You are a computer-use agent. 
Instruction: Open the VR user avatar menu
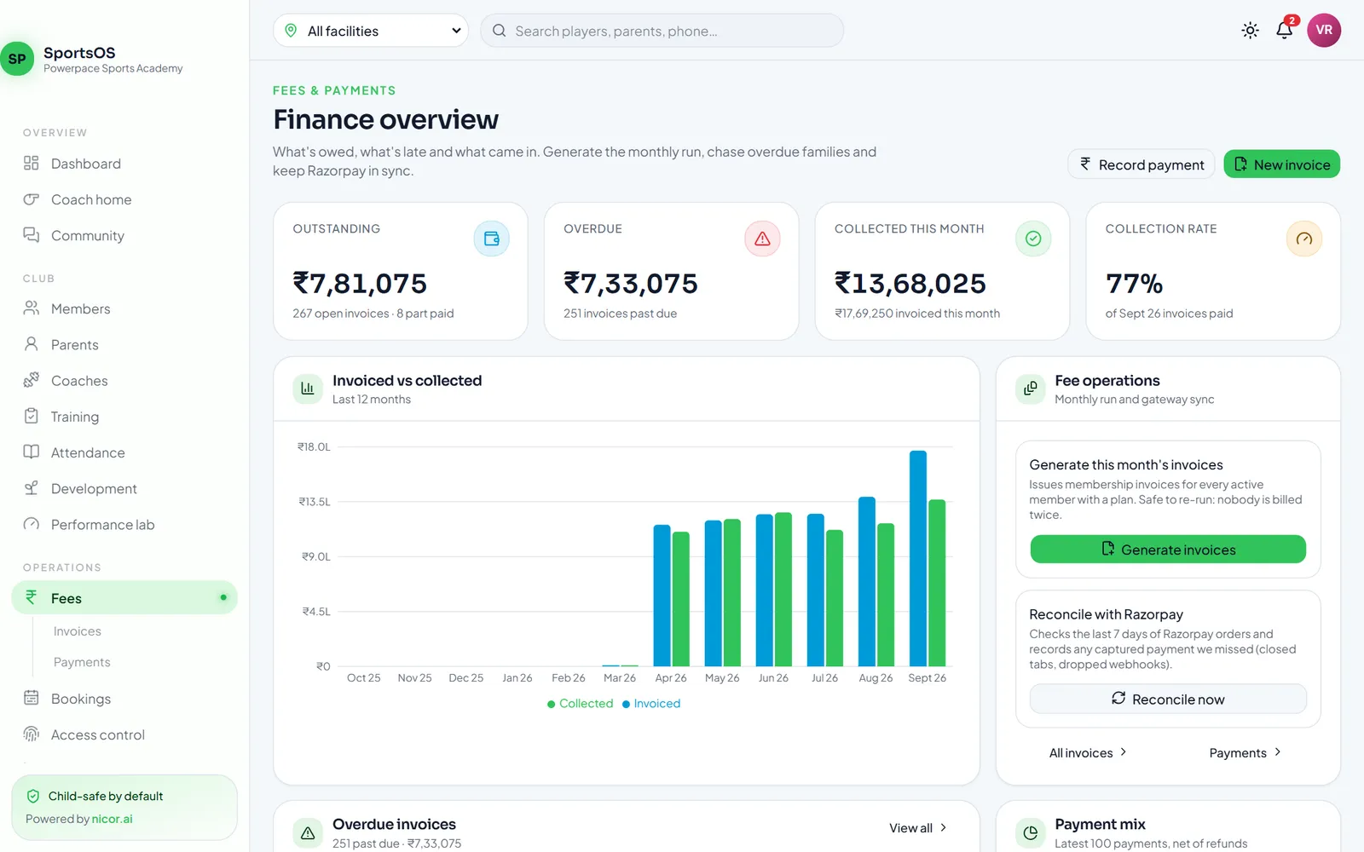(x=1324, y=30)
